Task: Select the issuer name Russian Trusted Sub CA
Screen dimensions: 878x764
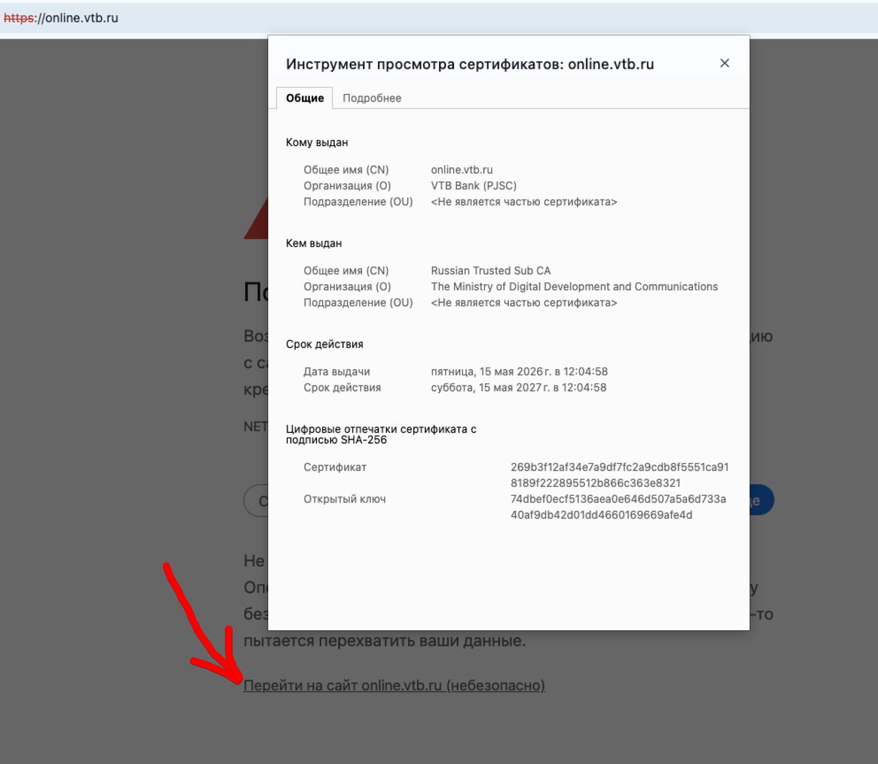Action: (x=490, y=271)
